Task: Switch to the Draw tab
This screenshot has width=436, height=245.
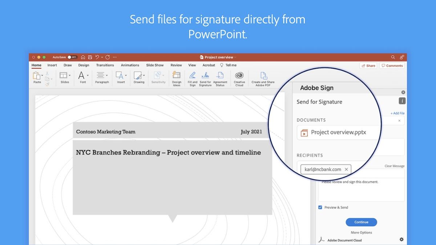Action: coord(68,65)
